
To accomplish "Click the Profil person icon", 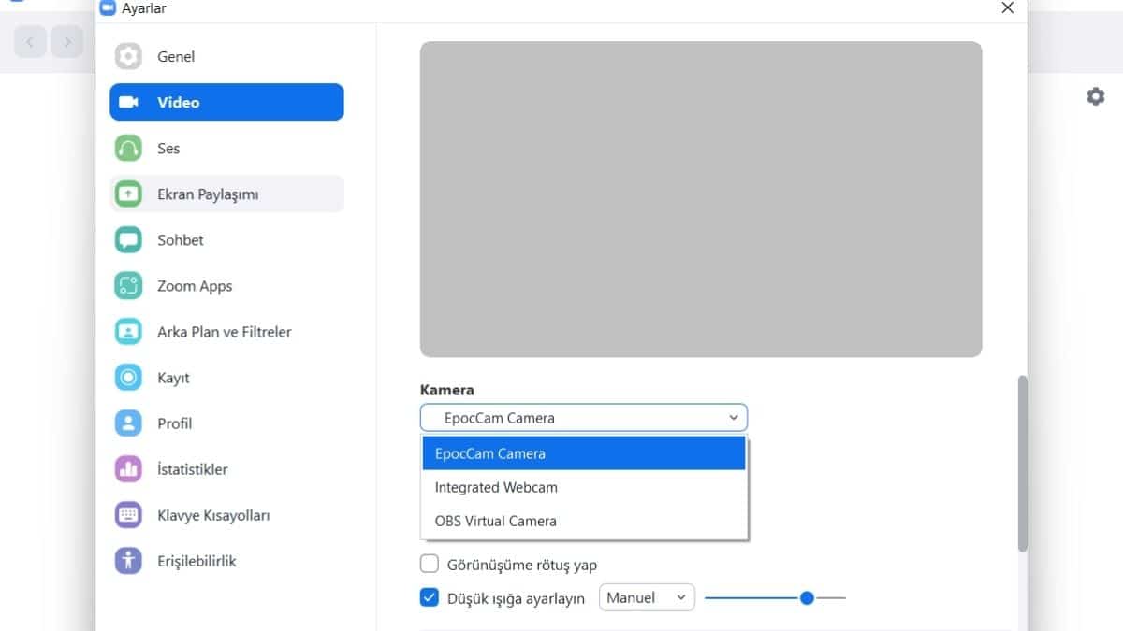I will (128, 423).
